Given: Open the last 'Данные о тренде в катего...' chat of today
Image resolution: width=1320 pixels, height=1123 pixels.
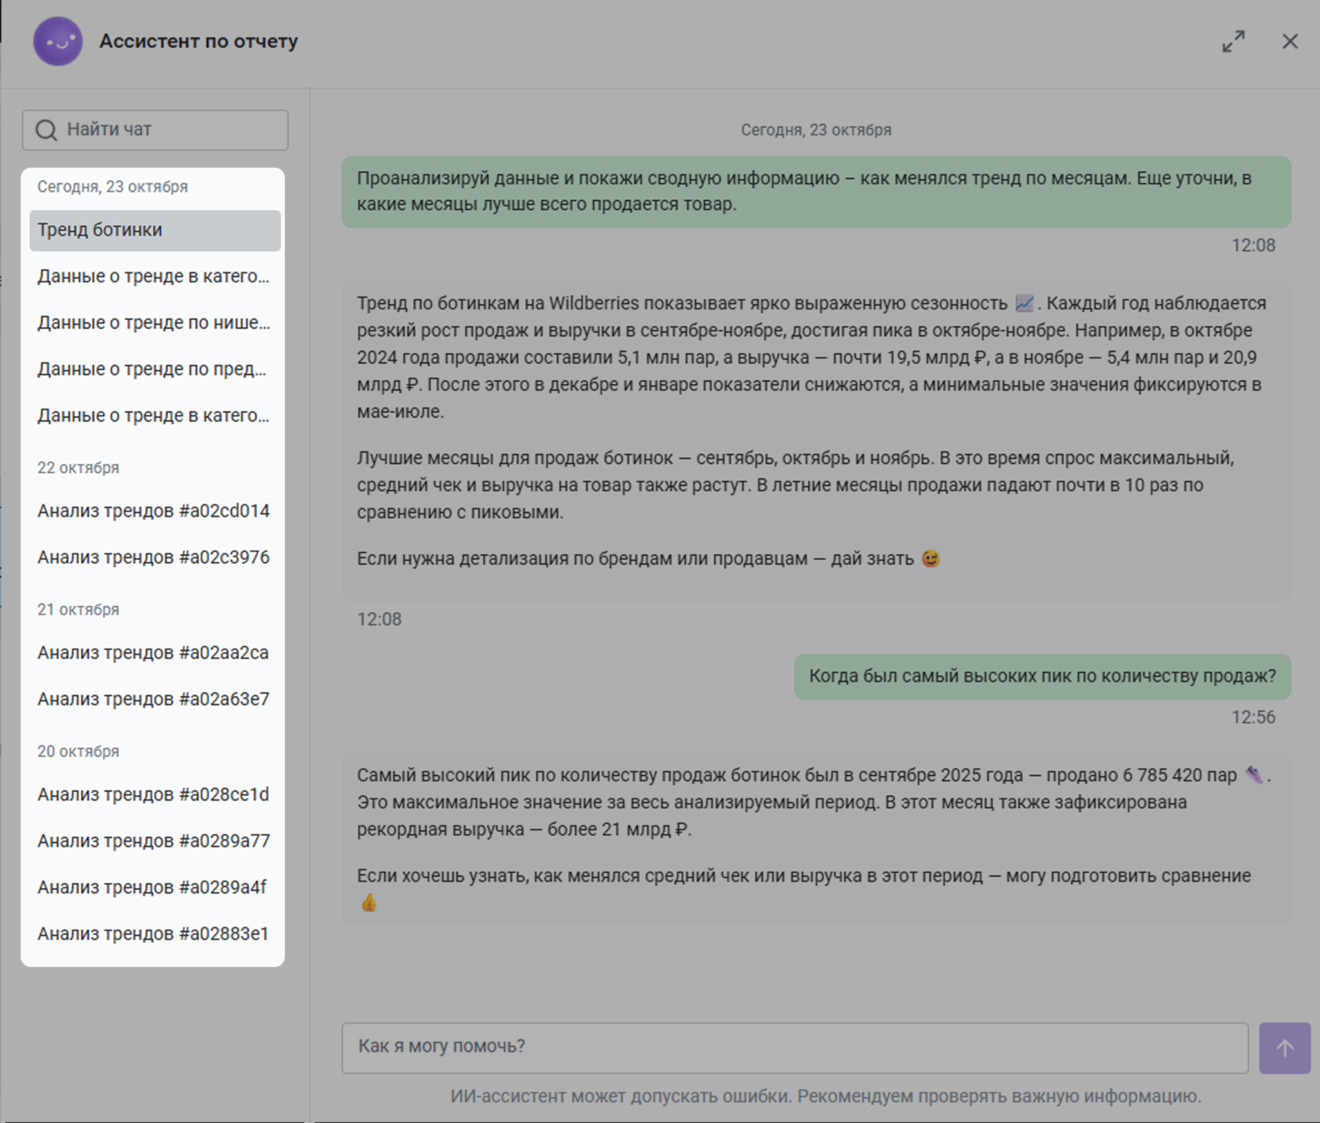Looking at the screenshot, I should point(153,416).
